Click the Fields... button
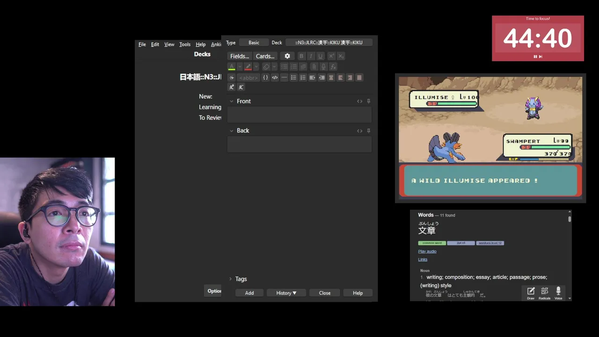Viewport: 599px width, 337px height. pos(240,56)
